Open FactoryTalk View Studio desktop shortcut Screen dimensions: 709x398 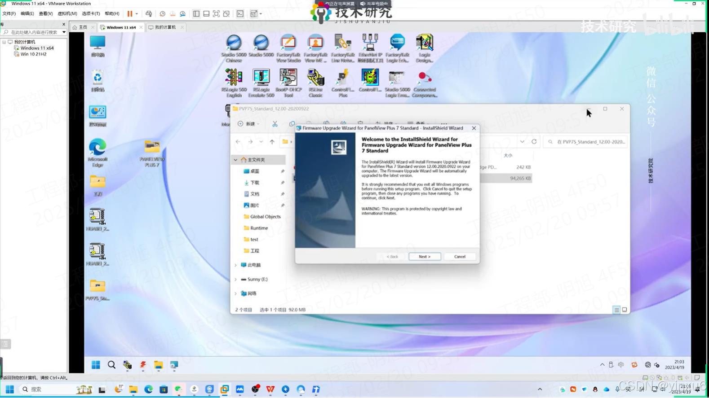tap(288, 48)
